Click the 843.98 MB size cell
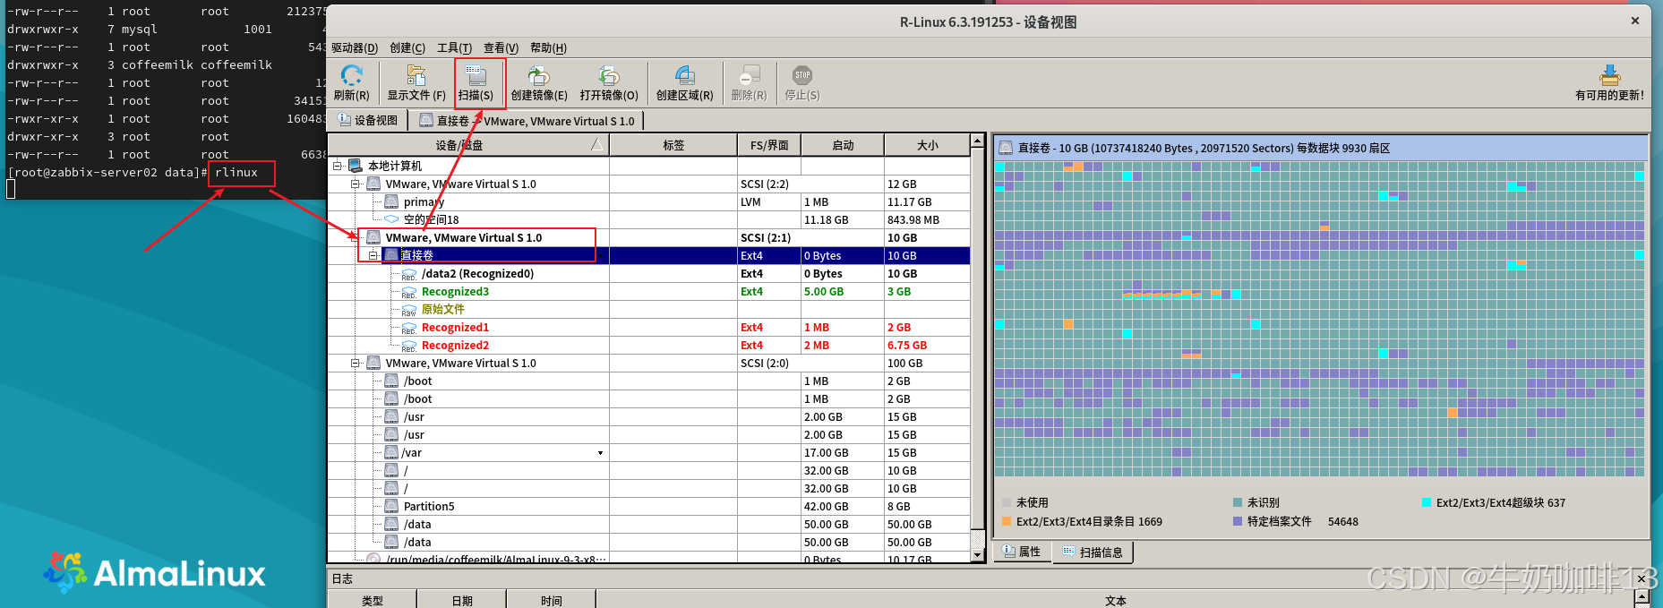 927,219
